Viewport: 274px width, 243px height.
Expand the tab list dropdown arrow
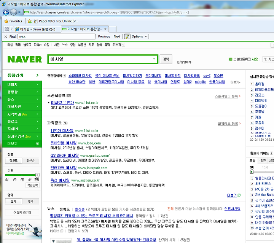12,29
